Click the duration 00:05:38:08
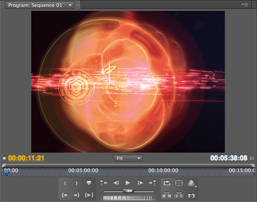The height and width of the screenshot is (202, 257). coord(229,158)
